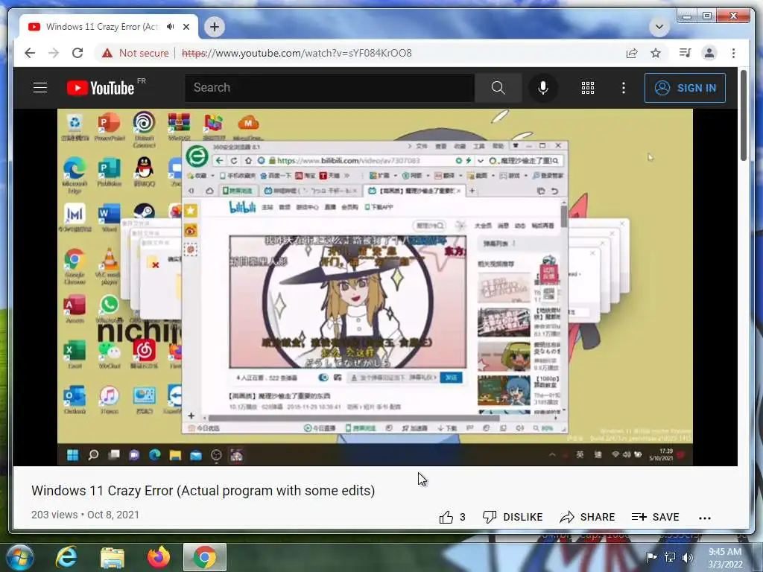Click the Chrome taskbar button
763x572 pixels.
coord(205,557)
